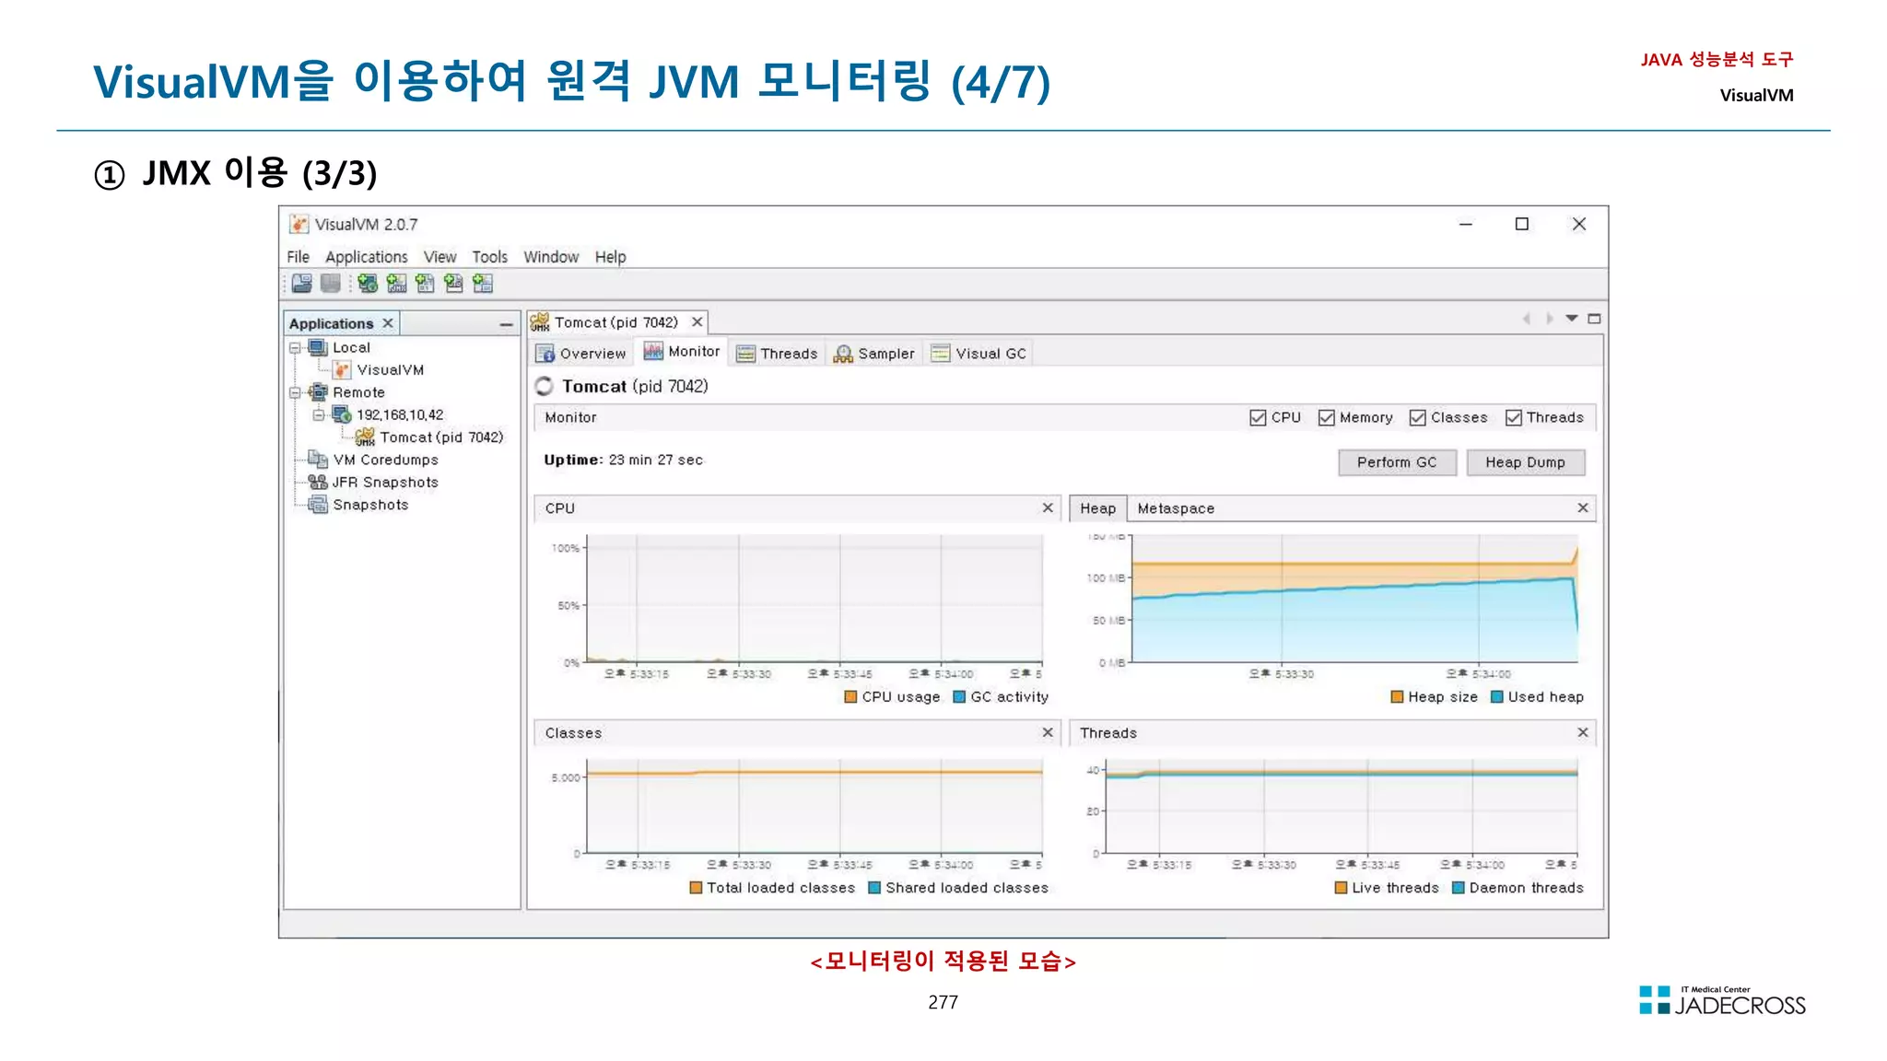The height and width of the screenshot is (1061, 1887).
Task: Collapse the Remote tree node
Action: [295, 392]
